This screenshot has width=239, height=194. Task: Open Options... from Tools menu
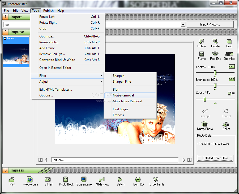pos(67,95)
